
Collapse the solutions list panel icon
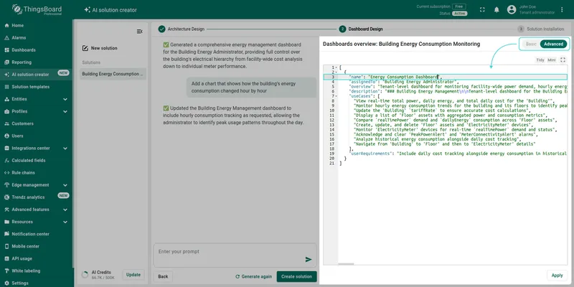tap(139, 32)
